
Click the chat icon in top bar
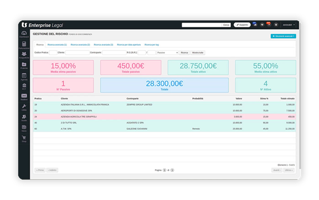click(x=262, y=24)
